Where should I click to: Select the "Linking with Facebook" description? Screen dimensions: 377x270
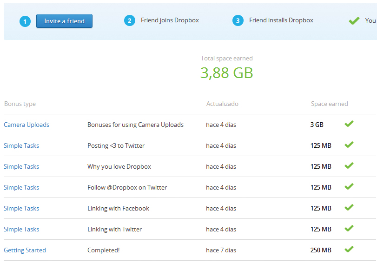118,209
